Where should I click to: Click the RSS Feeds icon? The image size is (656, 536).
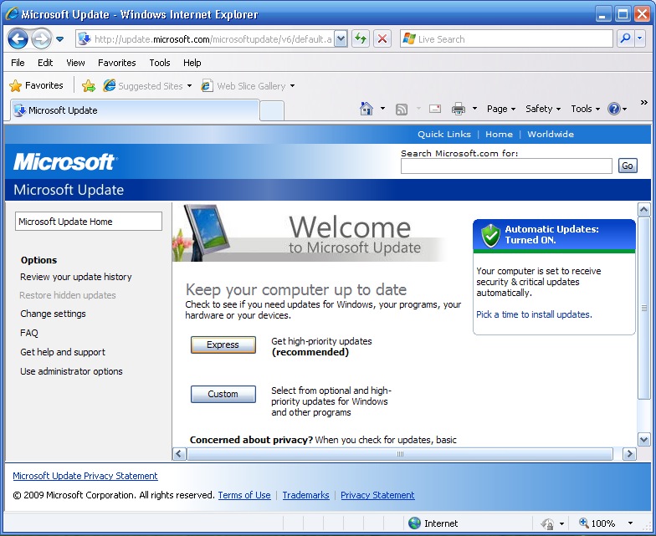(402, 109)
